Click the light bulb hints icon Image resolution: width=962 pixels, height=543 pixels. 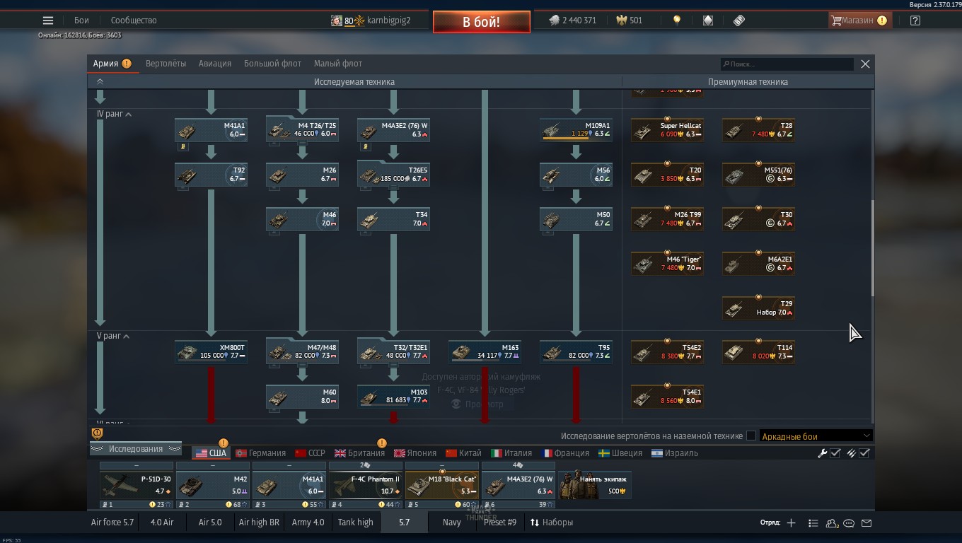click(x=676, y=21)
